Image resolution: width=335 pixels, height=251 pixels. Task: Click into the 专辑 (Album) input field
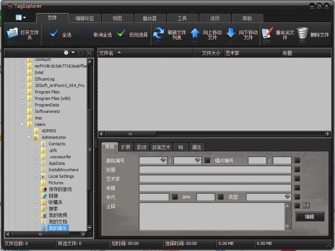coord(215,187)
